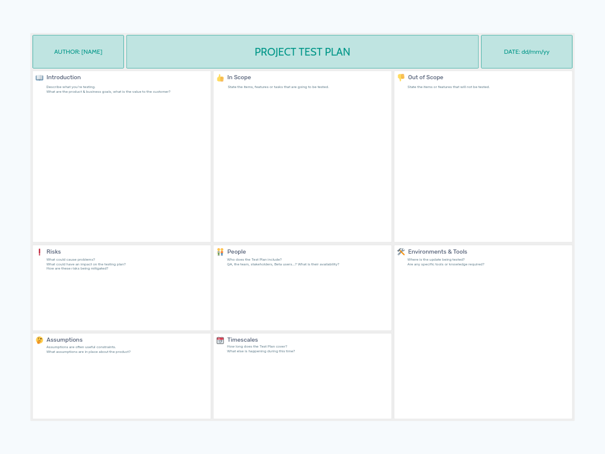Screen dimensions: 605x454
Task: Click the Environments & Tools heading
Action: (438, 252)
